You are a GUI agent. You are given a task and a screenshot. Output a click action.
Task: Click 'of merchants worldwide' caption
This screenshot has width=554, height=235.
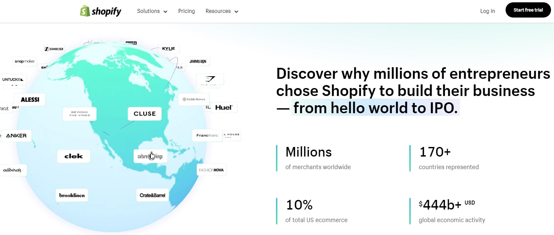click(318, 167)
